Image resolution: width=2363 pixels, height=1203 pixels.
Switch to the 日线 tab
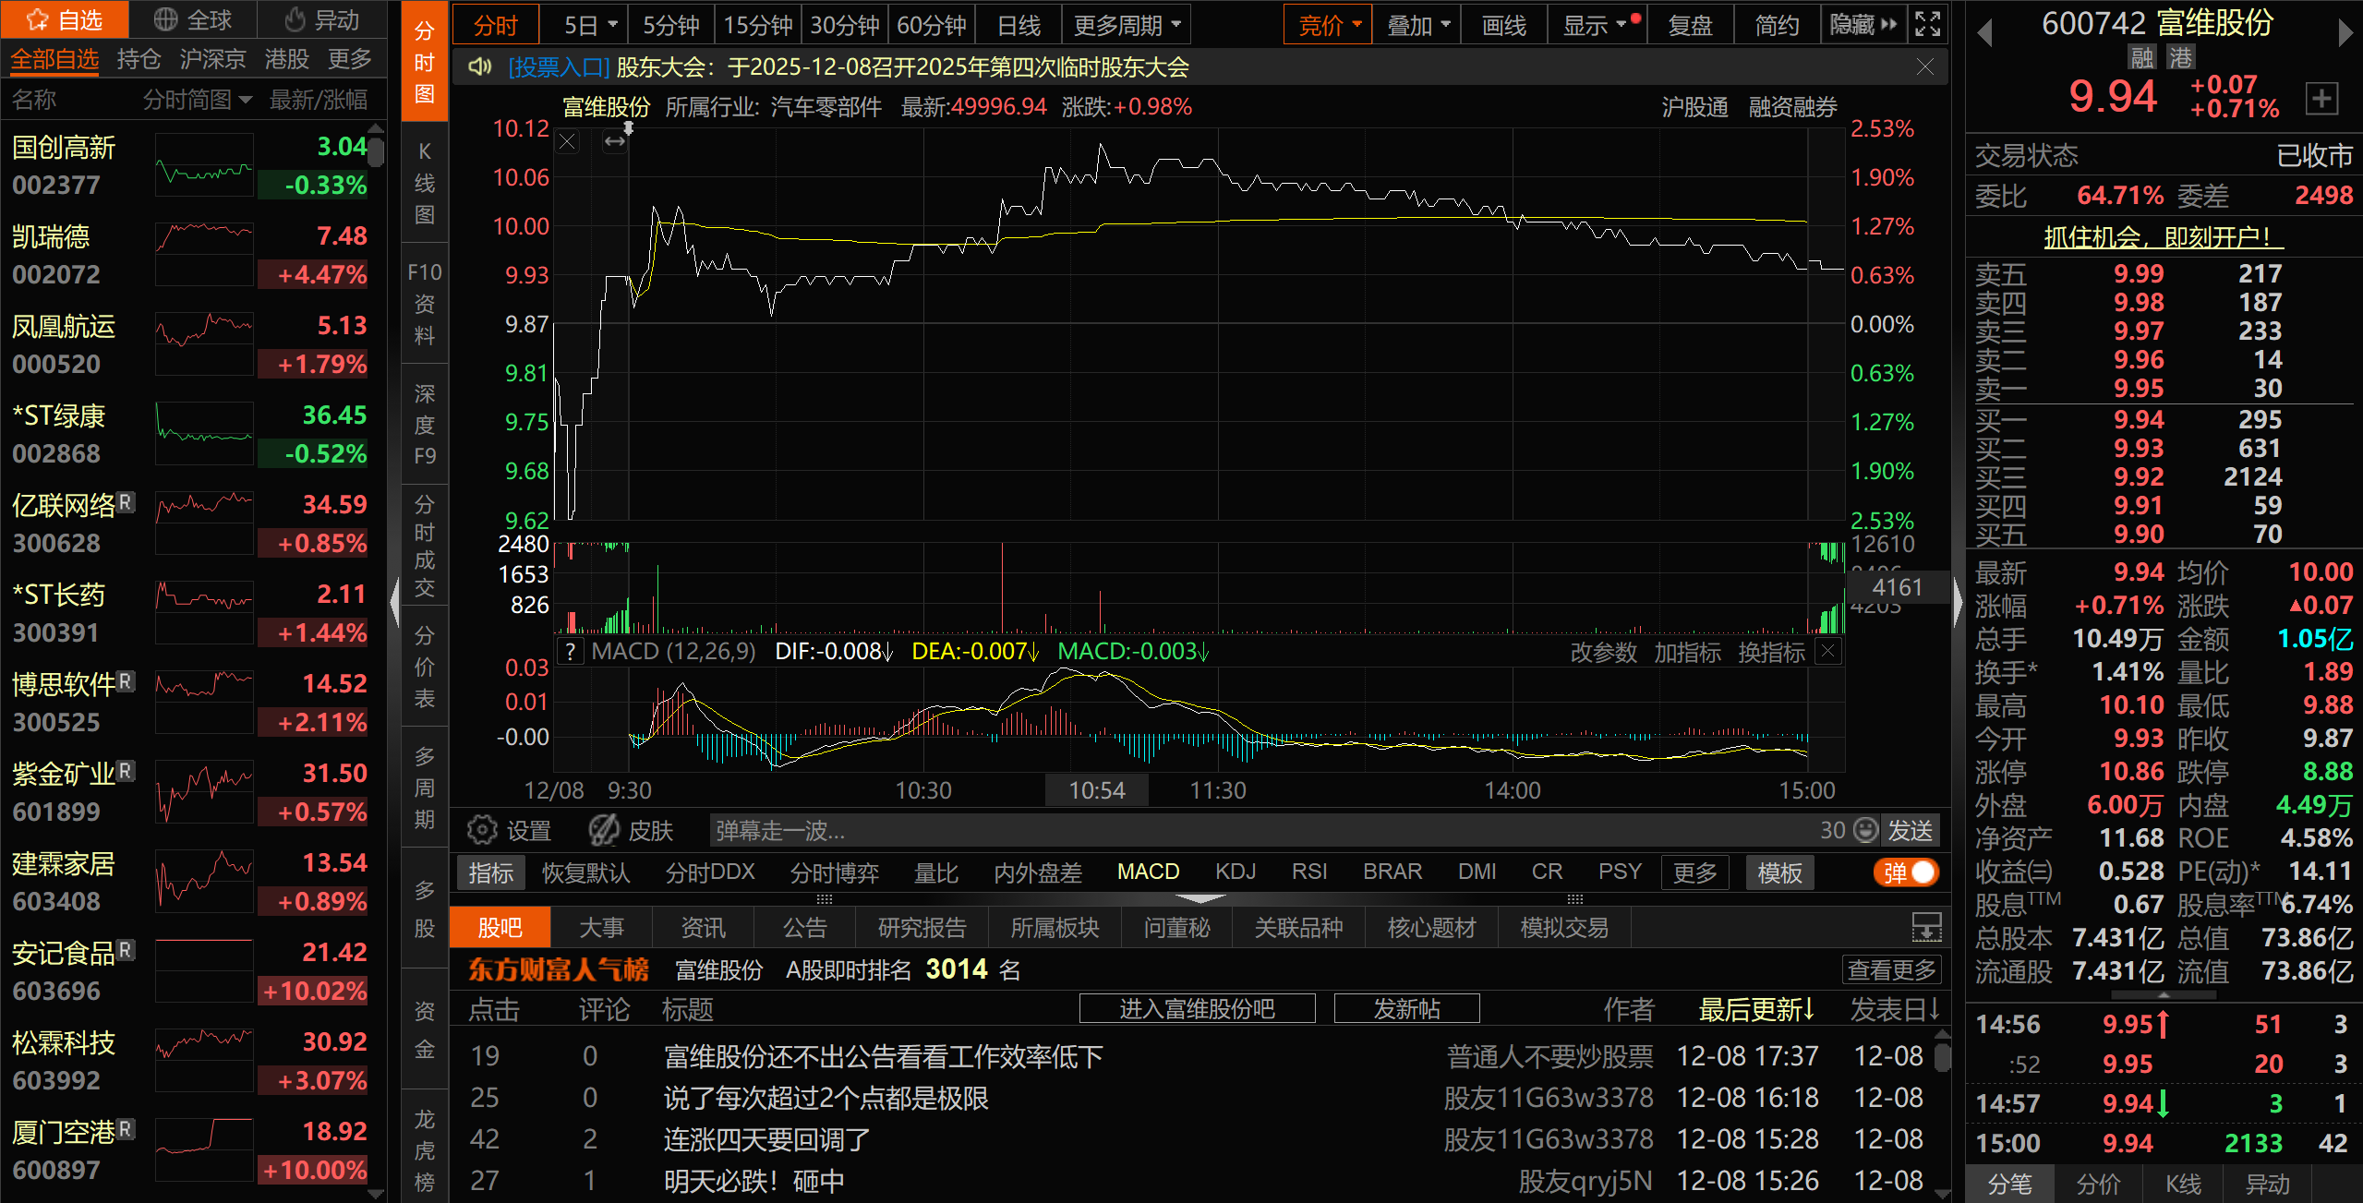(x=1019, y=25)
